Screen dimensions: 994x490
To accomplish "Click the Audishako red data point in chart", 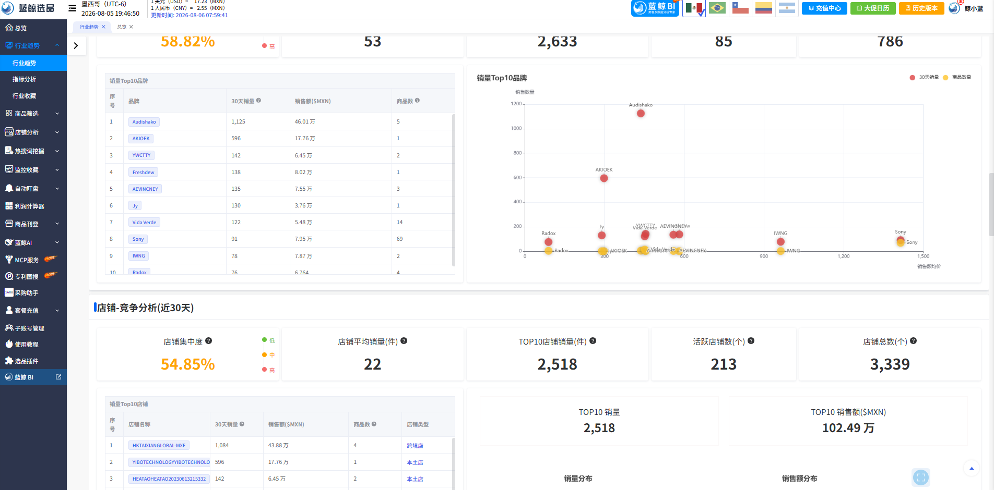I will click(x=641, y=114).
